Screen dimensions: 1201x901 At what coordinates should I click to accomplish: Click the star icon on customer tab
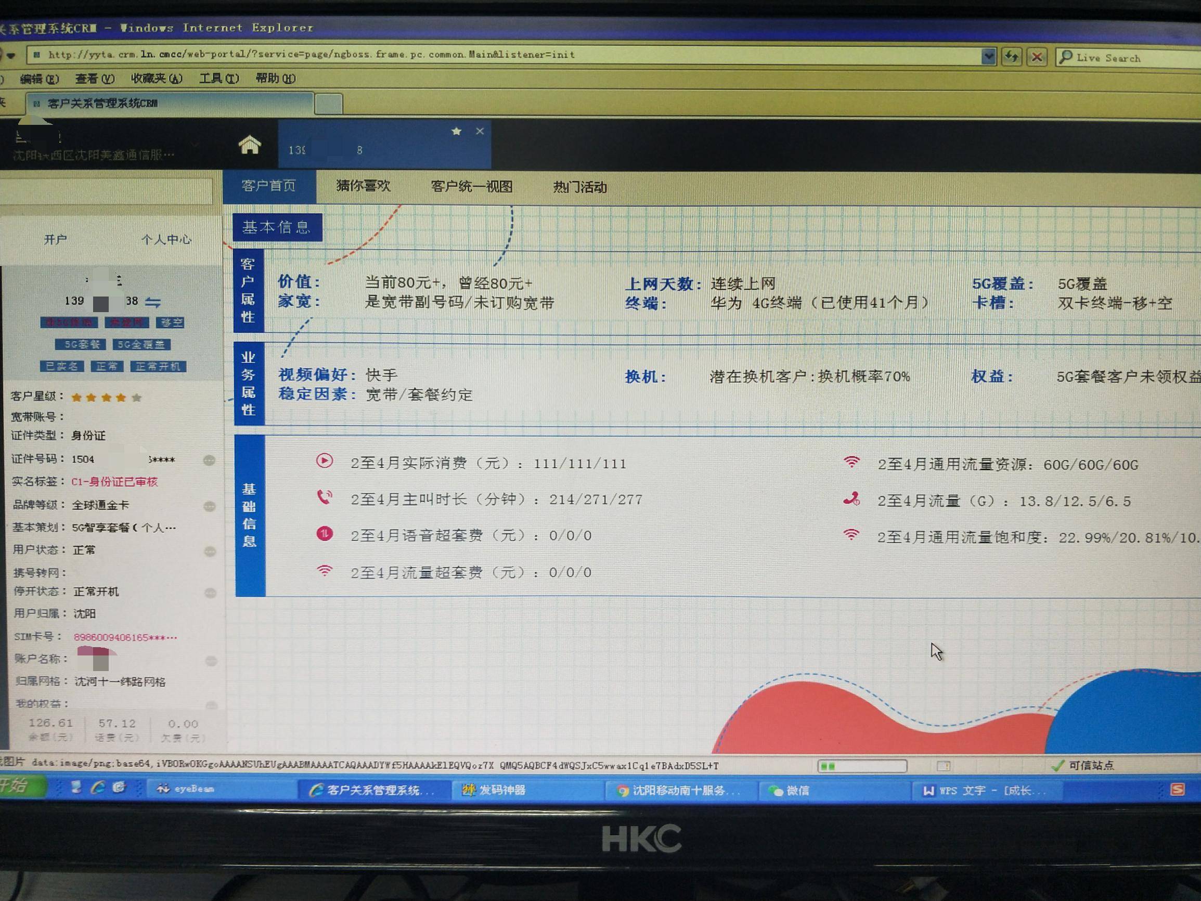(x=456, y=132)
